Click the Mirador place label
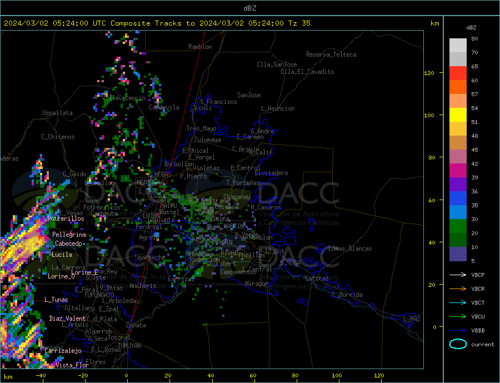This screenshot has width=500, height=383. click(257, 283)
